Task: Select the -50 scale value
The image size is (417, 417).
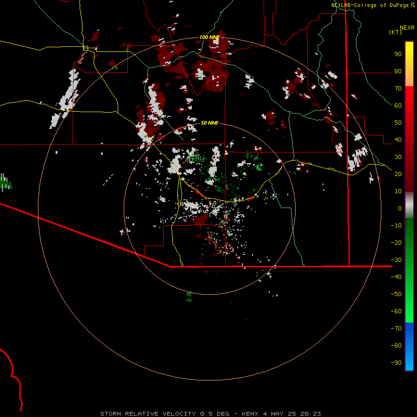Action: (396, 294)
